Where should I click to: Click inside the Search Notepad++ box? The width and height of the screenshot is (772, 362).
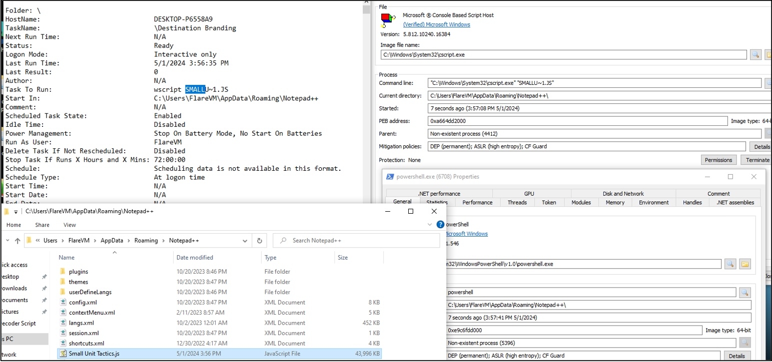click(350, 240)
